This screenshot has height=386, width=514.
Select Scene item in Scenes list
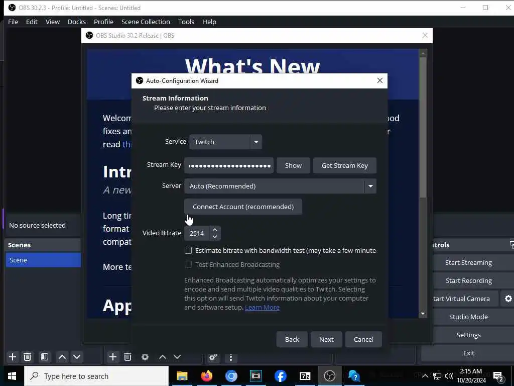coord(43,260)
